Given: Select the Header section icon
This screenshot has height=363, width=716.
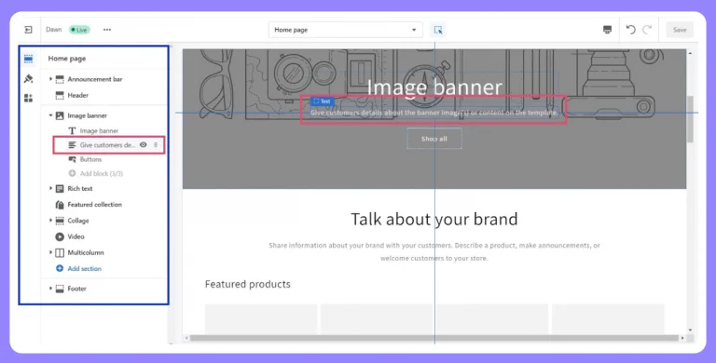Looking at the screenshot, I should (x=60, y=95).
